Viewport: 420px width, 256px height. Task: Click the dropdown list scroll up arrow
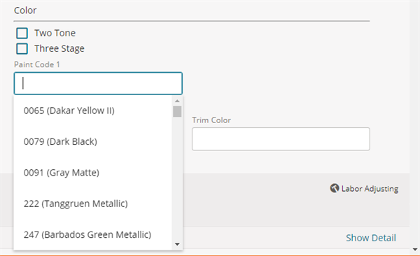click(x=177, y=101)
